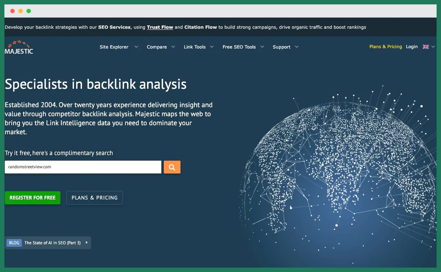Viewport: 441px width, 272px height.
Task: Click the search field containing randomstreetview.com
Action: pos(83,167)
